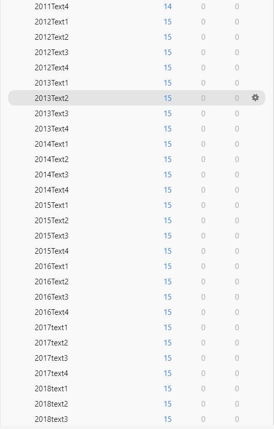This screenshot has height=429, width=274.
Task: Open the 2014Text1 deck
Action: tap(52, 144)
